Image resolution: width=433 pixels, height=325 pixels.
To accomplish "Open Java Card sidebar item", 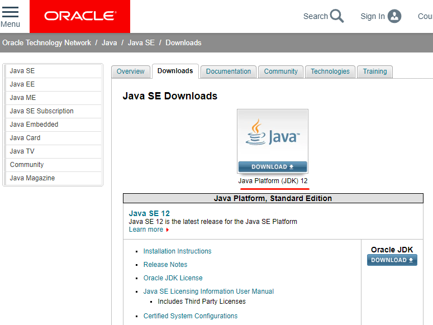I will pyautogui.click(x=54, y=138).
